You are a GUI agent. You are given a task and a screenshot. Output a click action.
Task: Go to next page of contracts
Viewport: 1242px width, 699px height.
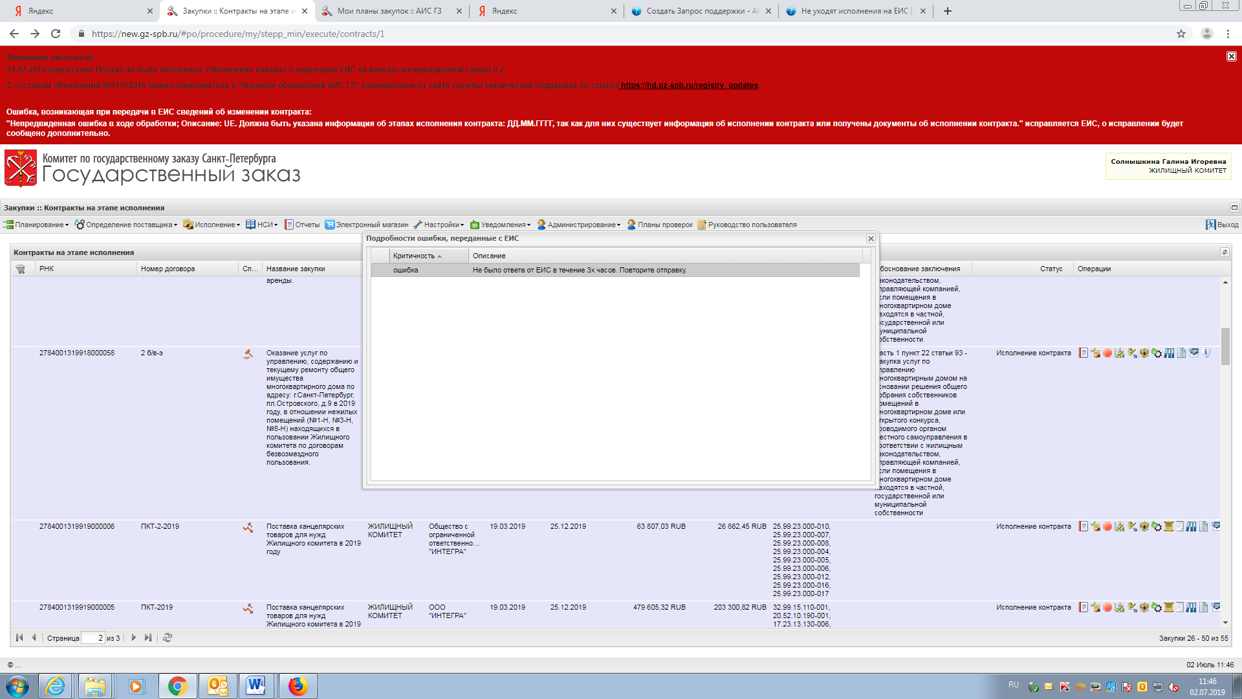pyautogui.click(x=134, y=638)
